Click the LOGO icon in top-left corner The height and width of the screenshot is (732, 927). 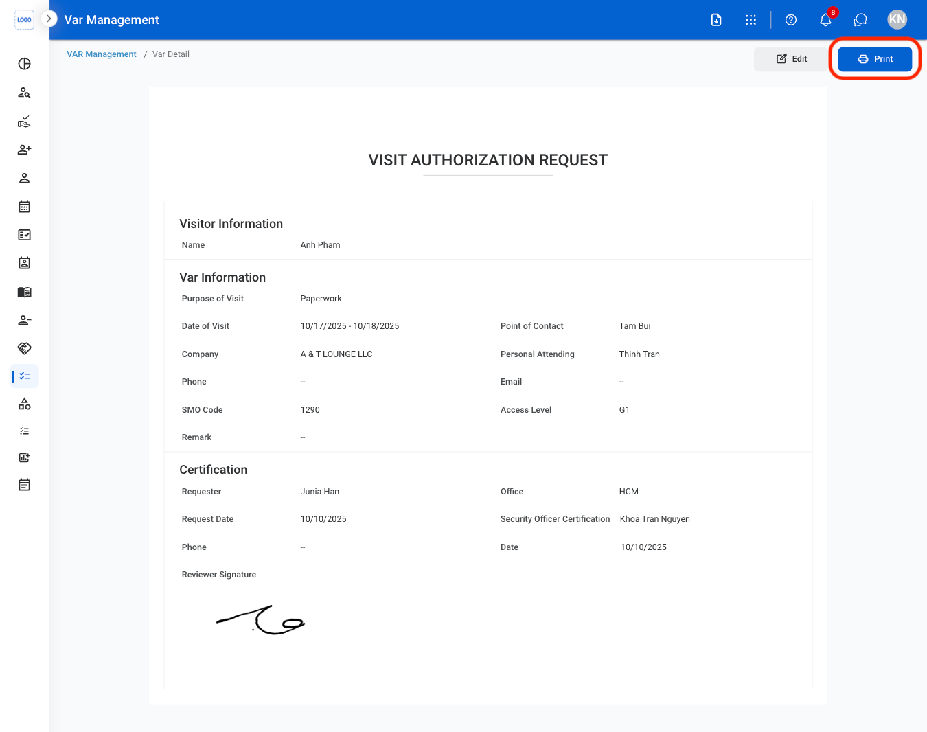(x=24, y=19)
